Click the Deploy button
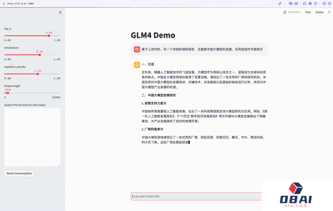 point(319,12)
